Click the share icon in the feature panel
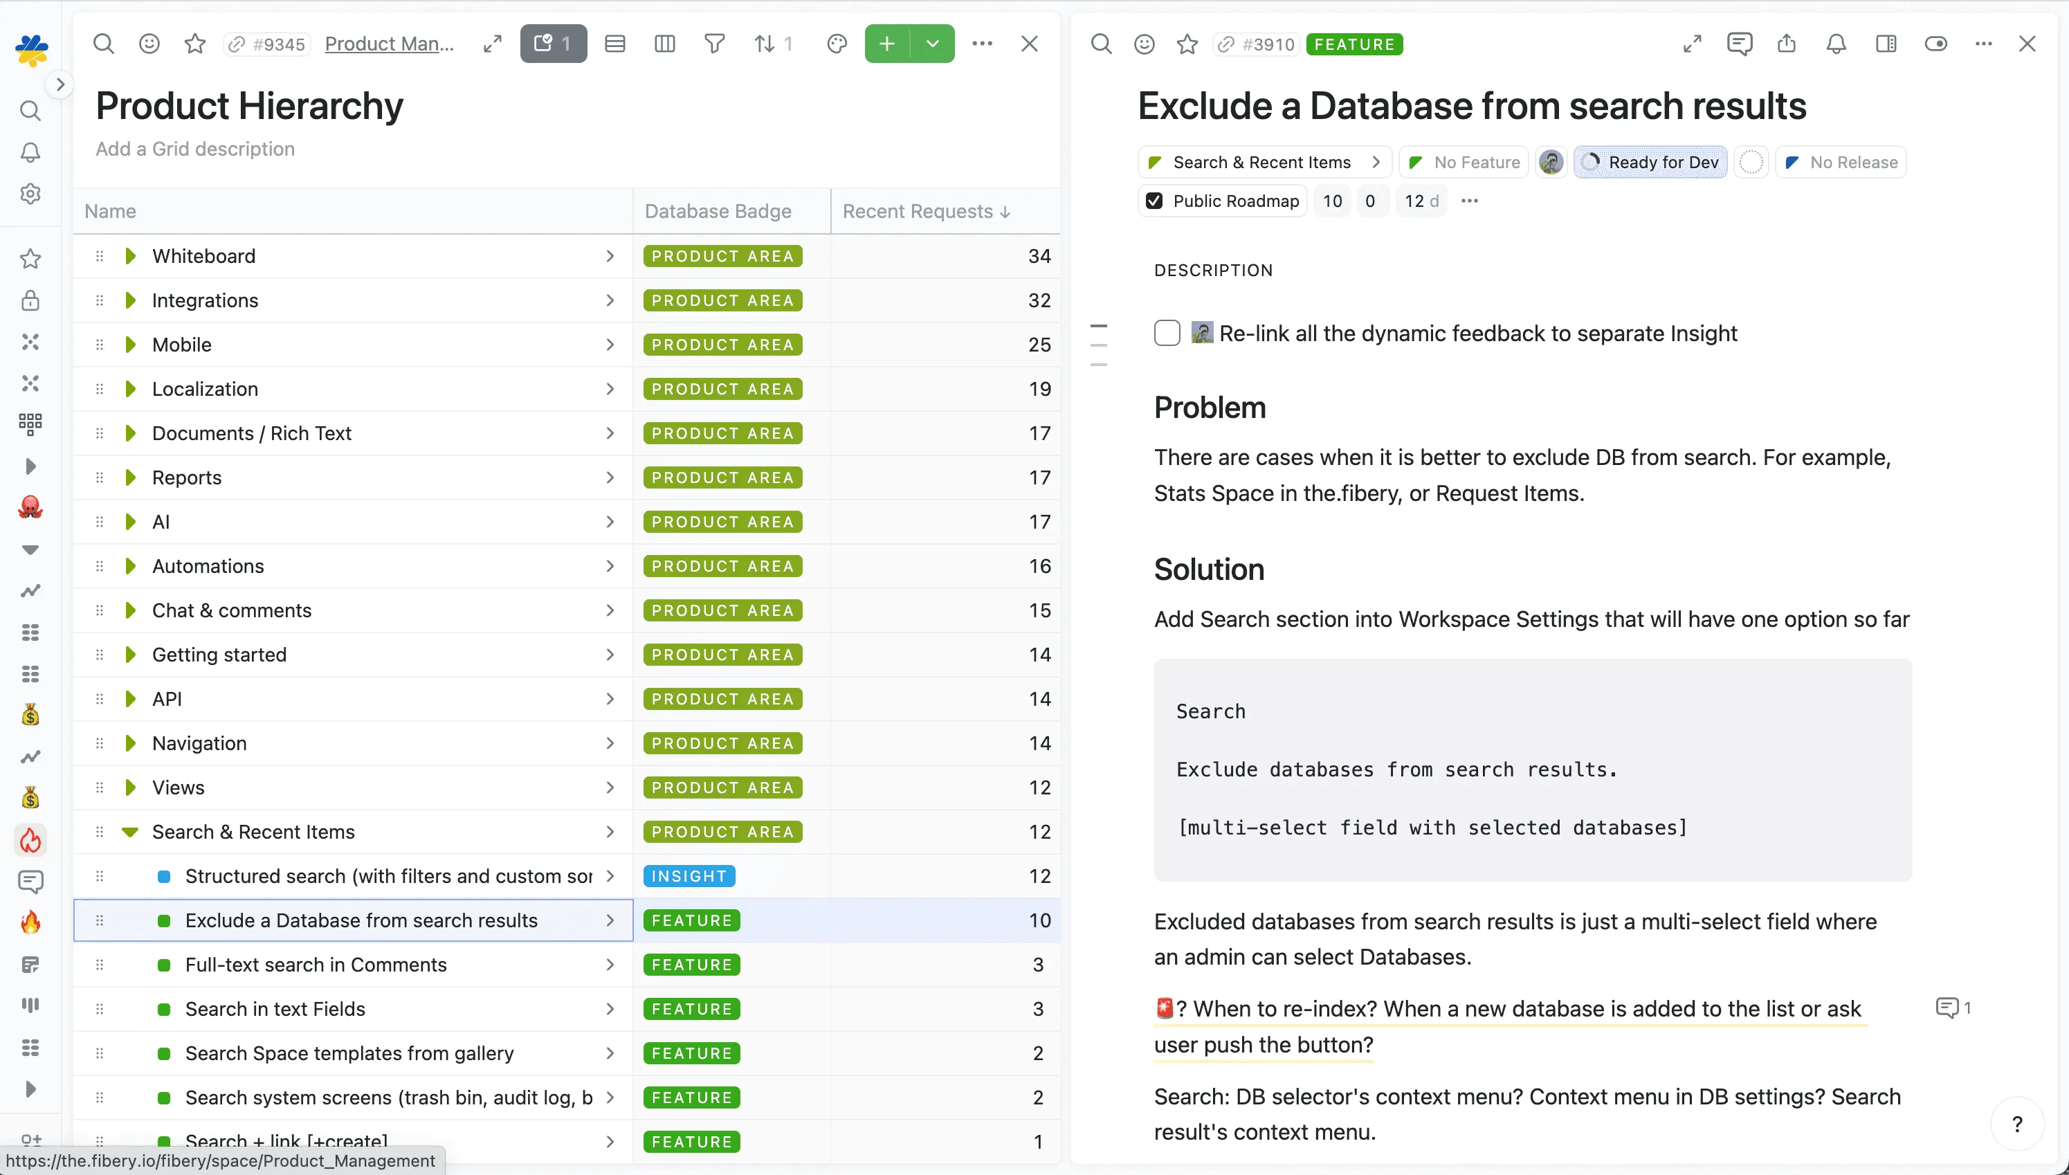 pyautogui.click(x=1787, y=44)
